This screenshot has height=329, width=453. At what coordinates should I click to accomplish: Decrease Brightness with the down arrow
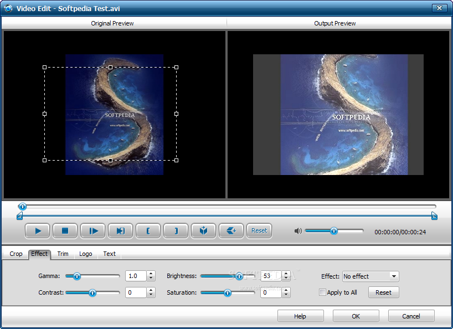286,279
